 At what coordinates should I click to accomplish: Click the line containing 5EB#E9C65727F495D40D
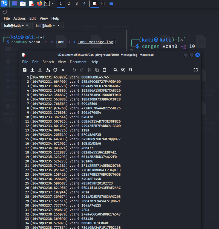point(110,82)
